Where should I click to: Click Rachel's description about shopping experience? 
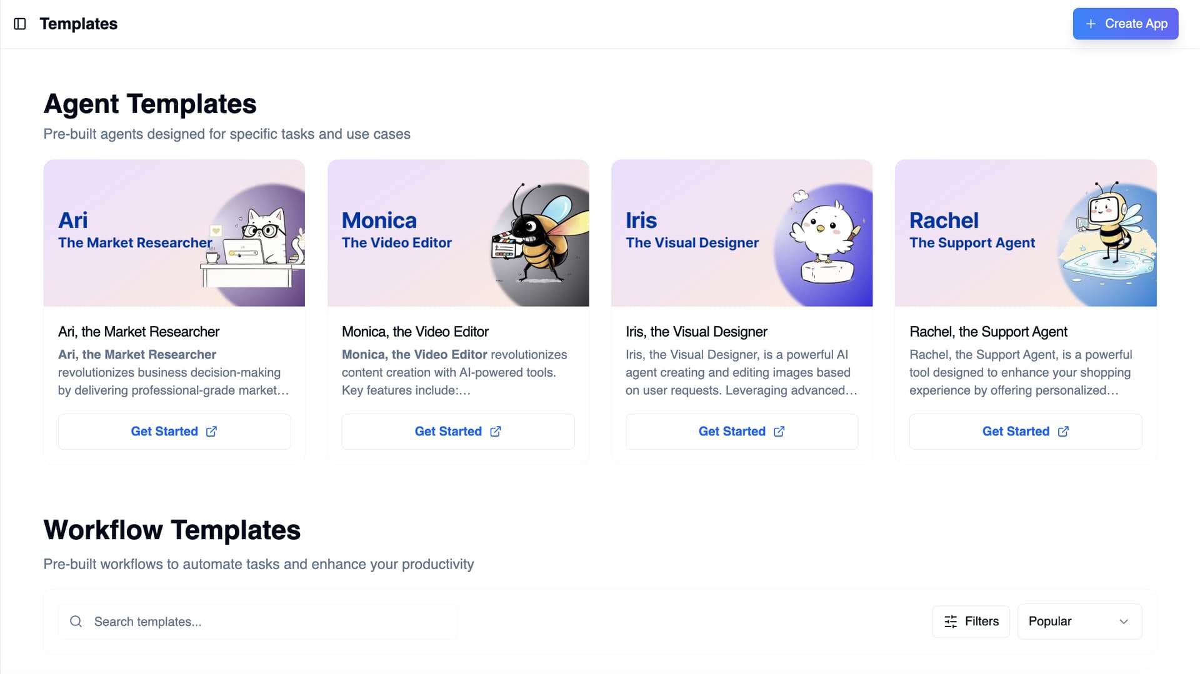(1021, 372)
